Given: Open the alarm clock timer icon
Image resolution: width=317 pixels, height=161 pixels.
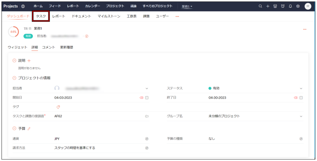Looking at the screenshot, I should coord(283,6).
